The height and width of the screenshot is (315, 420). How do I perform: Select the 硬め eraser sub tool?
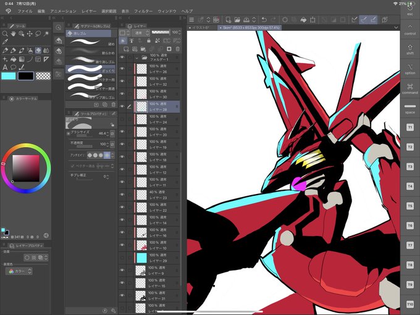pos(91,42)
